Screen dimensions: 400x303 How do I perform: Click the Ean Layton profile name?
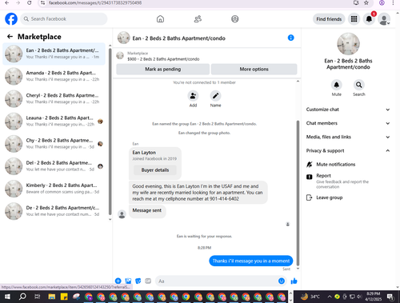point(144,153)
